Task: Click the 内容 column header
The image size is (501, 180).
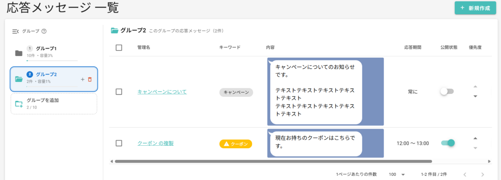Action: [270, 48]
